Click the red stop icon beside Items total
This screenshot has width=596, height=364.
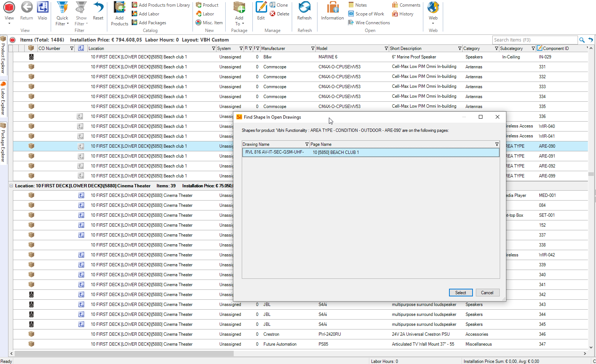tap(12, 40)
